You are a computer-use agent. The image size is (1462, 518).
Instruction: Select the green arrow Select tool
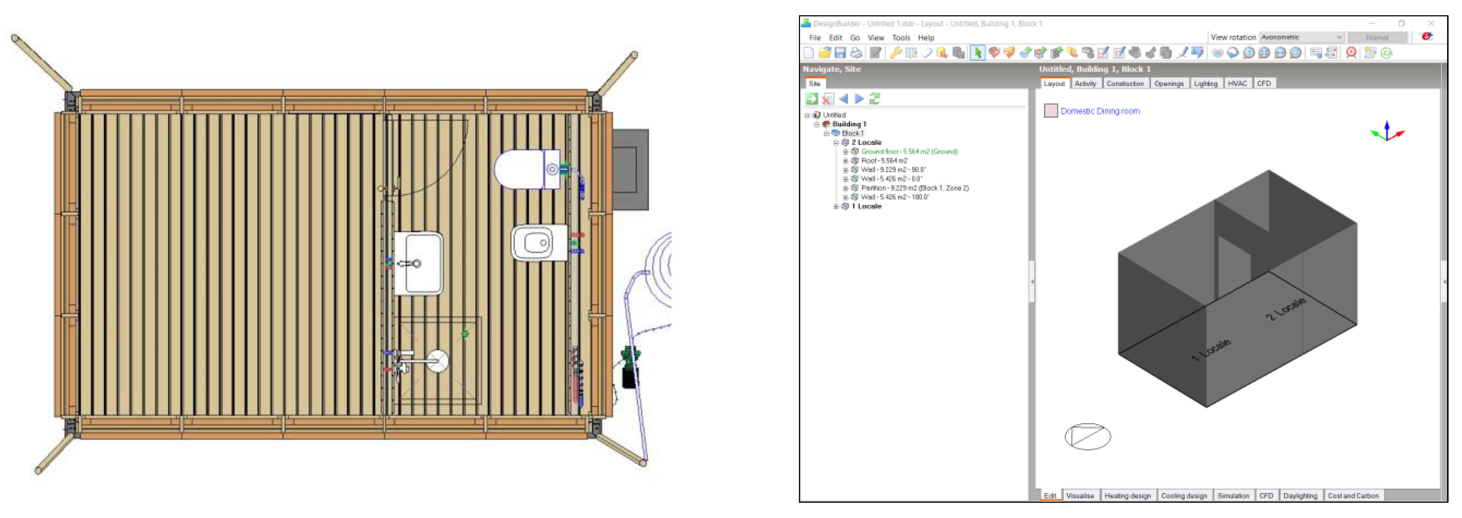[977, 53]
